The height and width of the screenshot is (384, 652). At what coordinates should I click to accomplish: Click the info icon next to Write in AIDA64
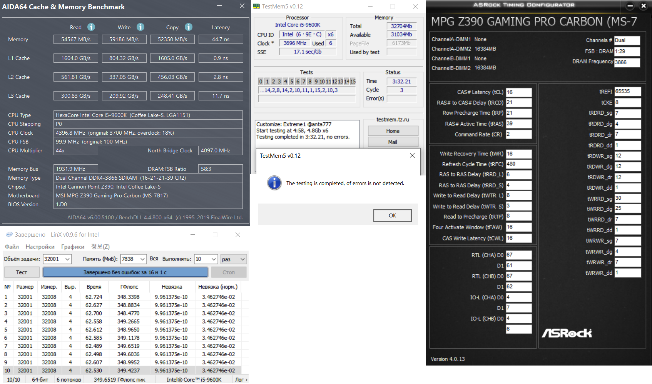(x=140, y=27)
